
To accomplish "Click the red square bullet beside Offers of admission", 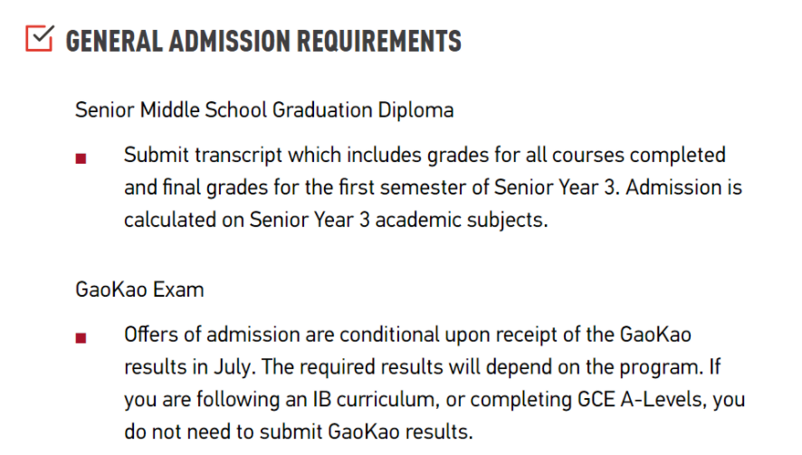I will coord(81,338).
